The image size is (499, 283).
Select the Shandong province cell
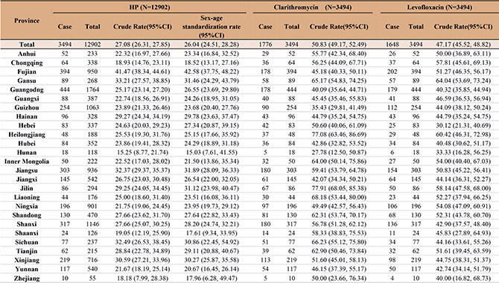tap(27, 215)
